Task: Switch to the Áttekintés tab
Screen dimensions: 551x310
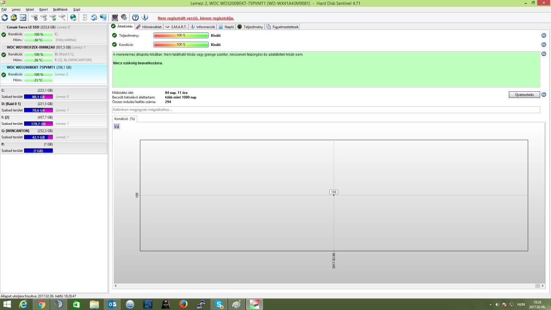Action: coord(122,26)
